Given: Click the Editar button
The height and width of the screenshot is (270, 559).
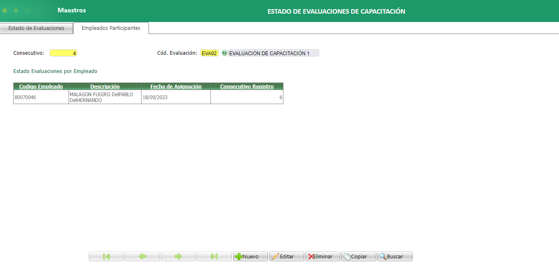Looking at the screenshot, I should click(x=287, y=256).
